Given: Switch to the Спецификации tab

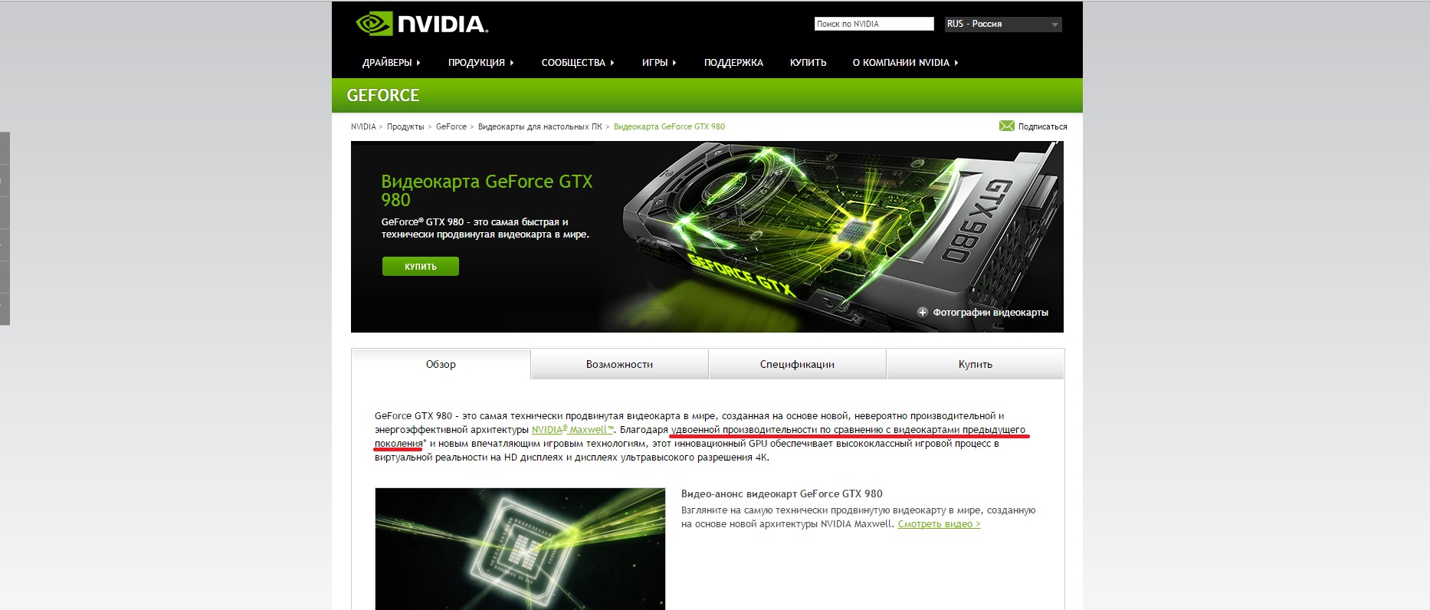Looking at the screenshot, I should click(x=797, y=364).
